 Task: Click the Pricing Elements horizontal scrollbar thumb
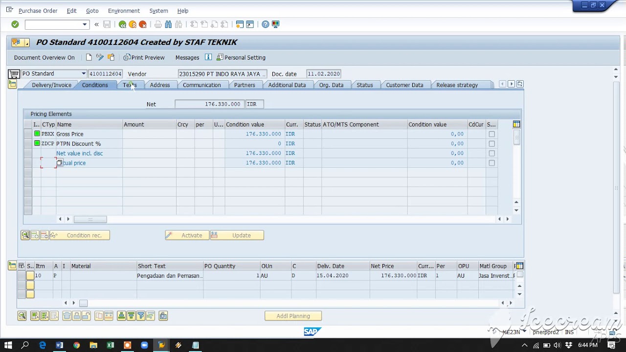[x=90, y=220]
